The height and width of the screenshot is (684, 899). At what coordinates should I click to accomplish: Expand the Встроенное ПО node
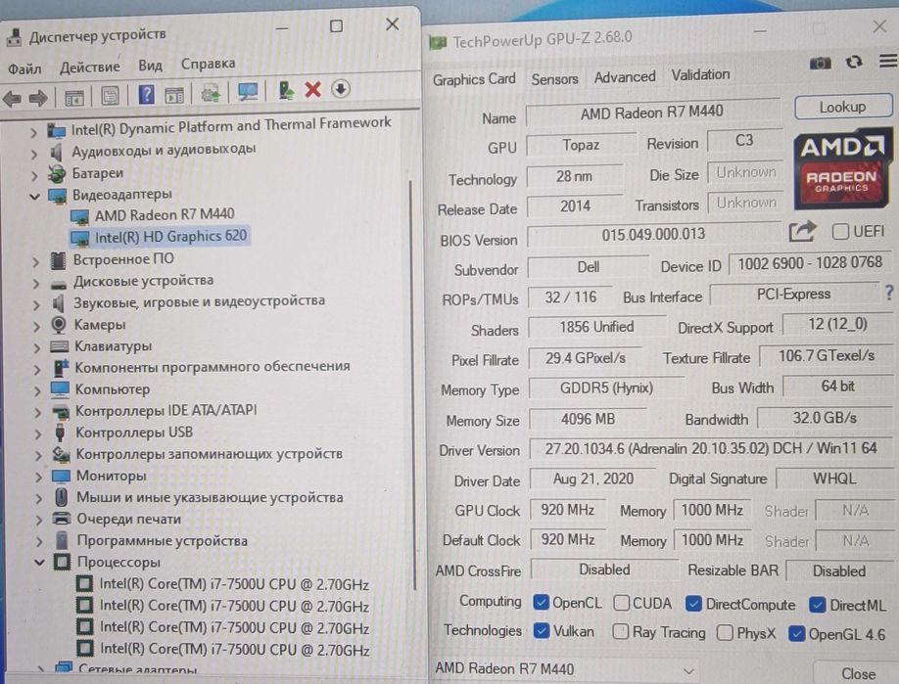tap(35, 262)
